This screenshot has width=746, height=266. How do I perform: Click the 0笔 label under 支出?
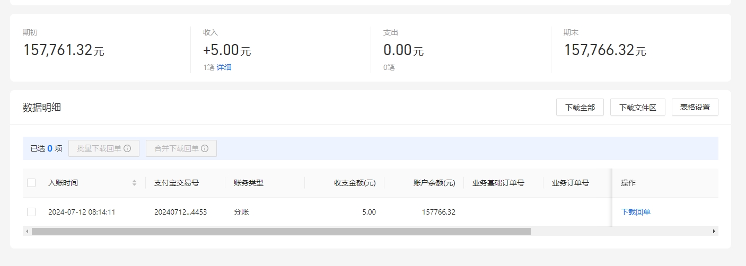(x=389, y=67)
